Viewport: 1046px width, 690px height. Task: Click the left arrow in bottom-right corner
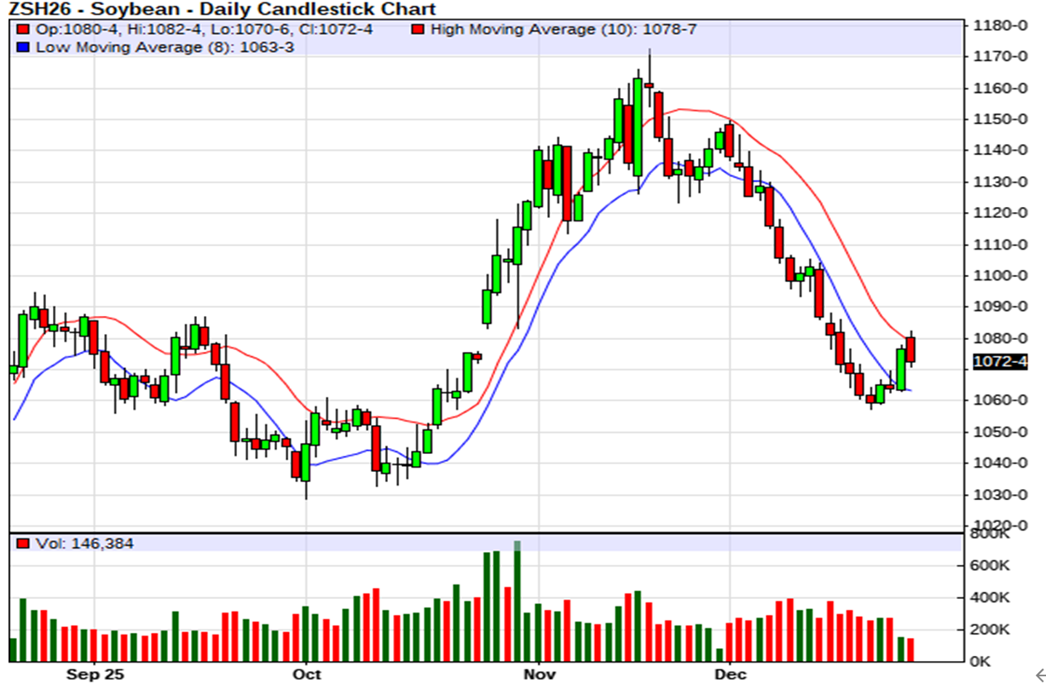point(1039,676)
